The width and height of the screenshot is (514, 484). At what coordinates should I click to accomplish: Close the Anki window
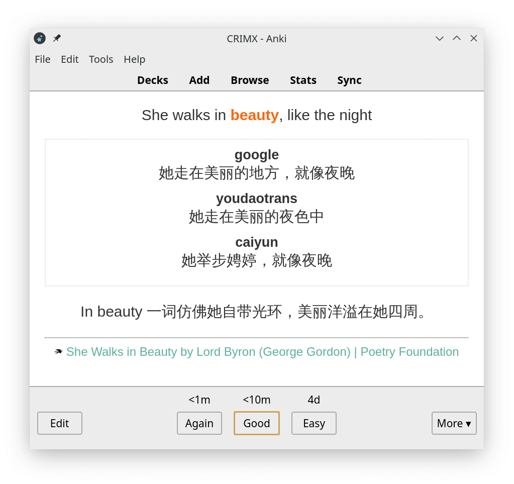pyautogui.click(x=474, y=38)
